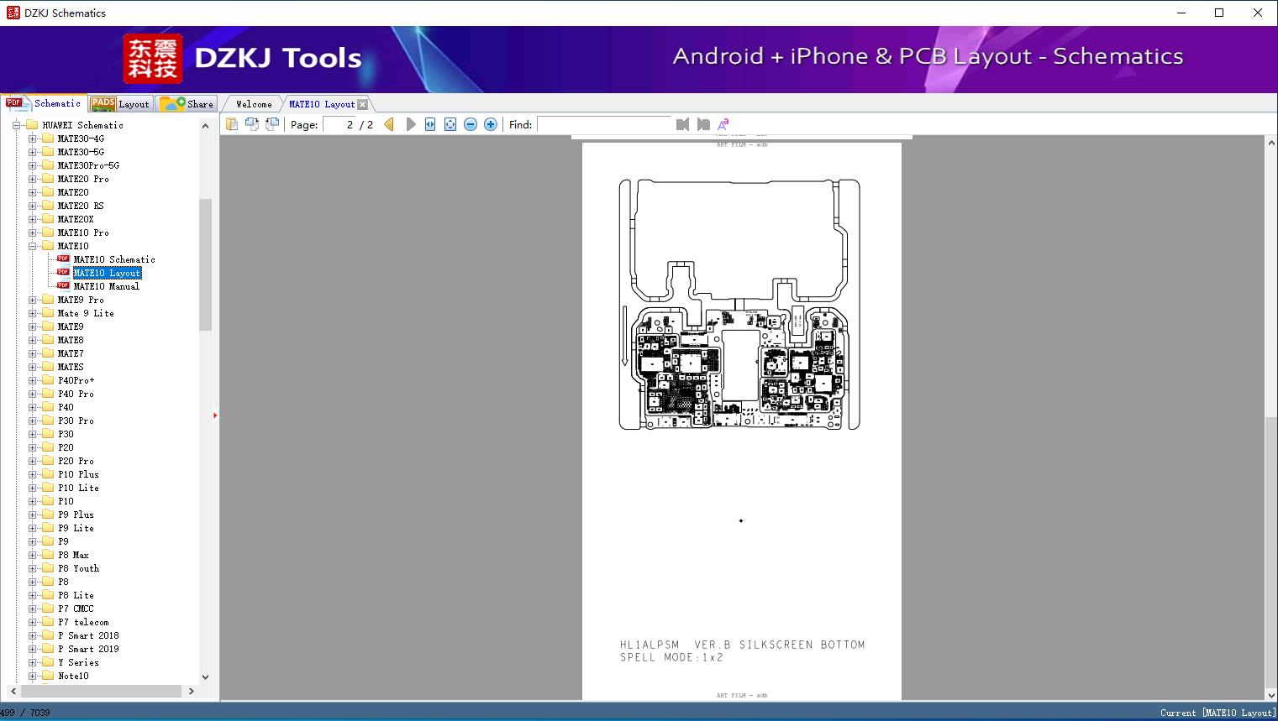Screen dimensions: 1278x721
Task: Zoom in with plus icon
Action: [x=491, y=124]
